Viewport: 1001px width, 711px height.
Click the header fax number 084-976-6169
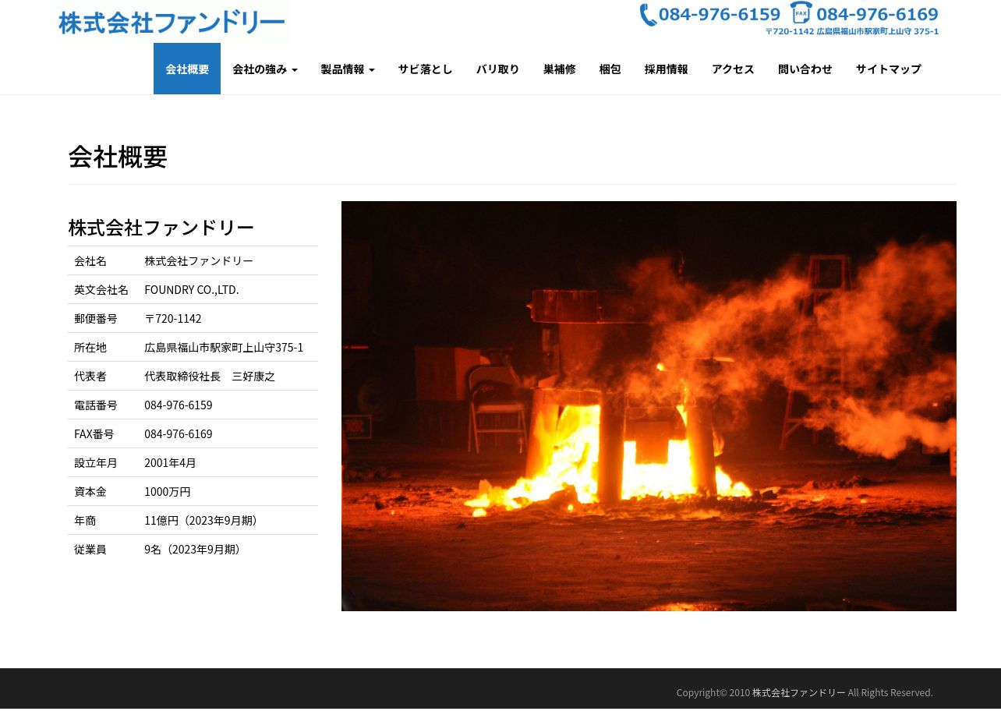877,14
